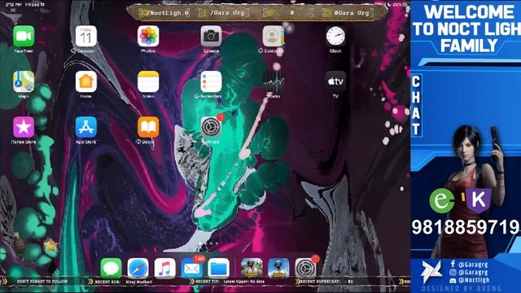Screen dimensions: 521x293
Task: Launch the PUBG icon with blue background
Action: pyautogui.click(x=278, y=269)
